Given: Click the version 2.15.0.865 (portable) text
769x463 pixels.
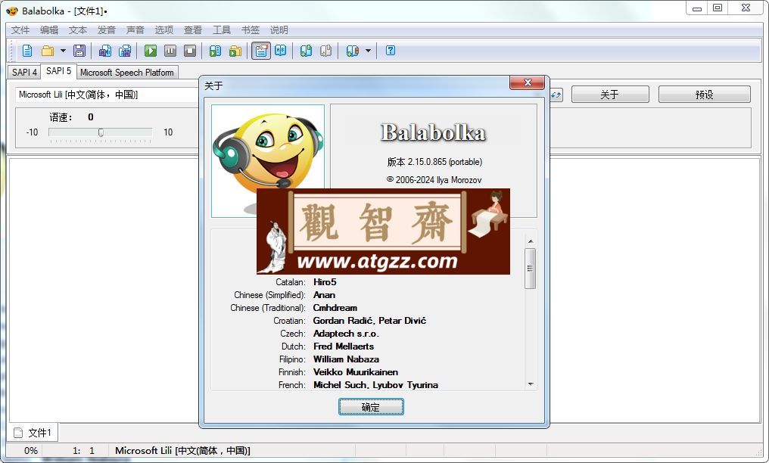Looking at the screenshot, I should [x=434, y=162].
